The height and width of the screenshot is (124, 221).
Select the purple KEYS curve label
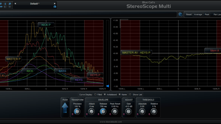79,80
